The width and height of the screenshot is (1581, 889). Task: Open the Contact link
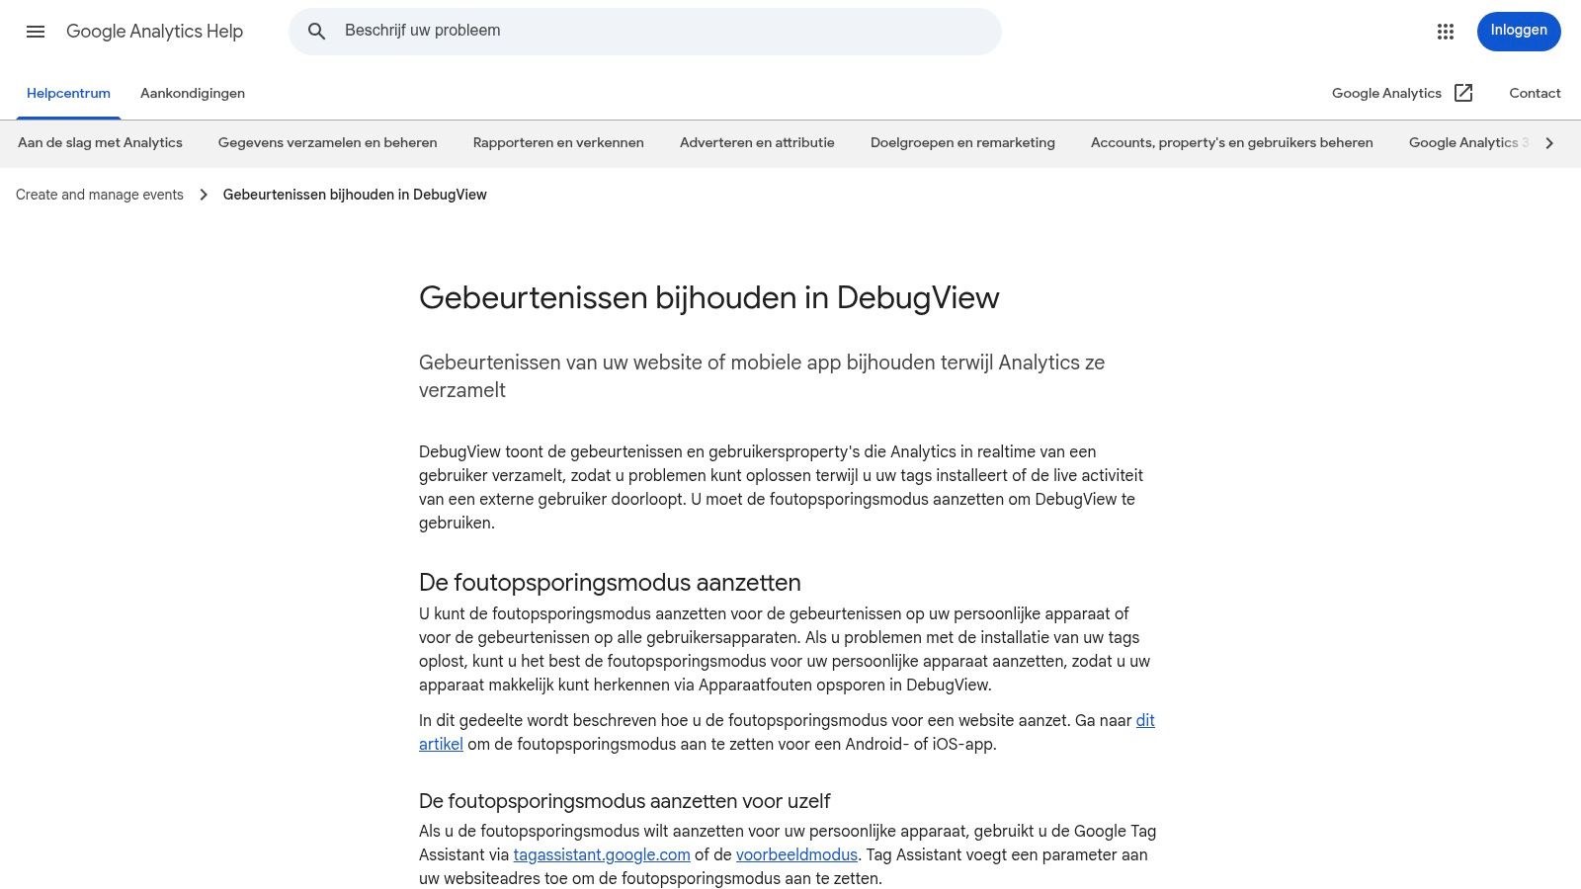pyautogui.click(x=1535, y=93)
